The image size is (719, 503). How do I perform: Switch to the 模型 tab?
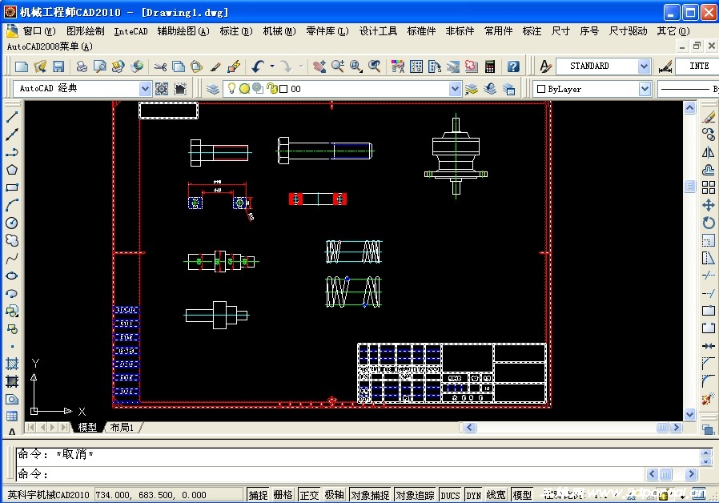87,428
